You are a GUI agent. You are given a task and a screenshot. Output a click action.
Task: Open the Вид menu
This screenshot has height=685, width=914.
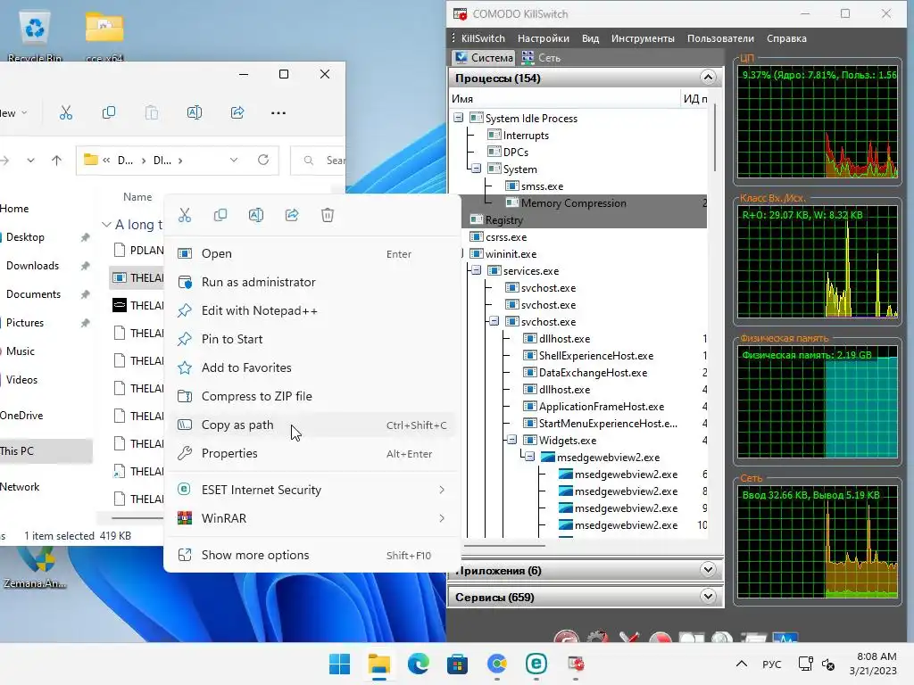pyautogui.click(x=591, y=38)
